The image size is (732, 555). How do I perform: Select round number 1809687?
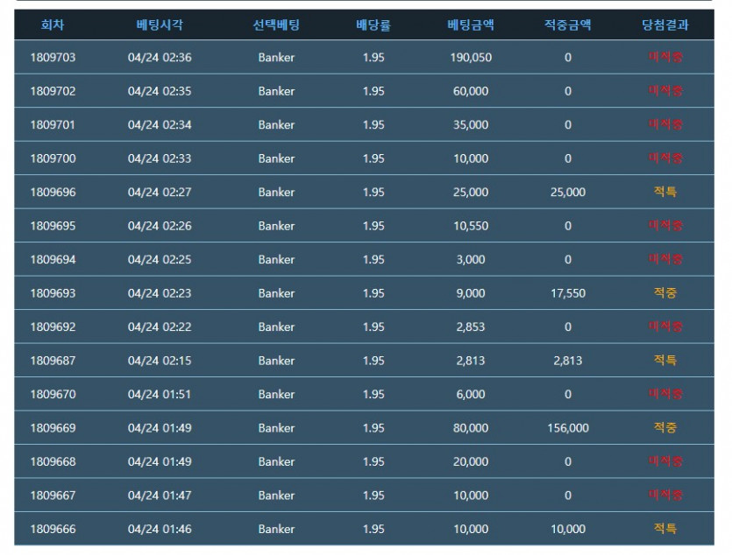tap(53, 361)
